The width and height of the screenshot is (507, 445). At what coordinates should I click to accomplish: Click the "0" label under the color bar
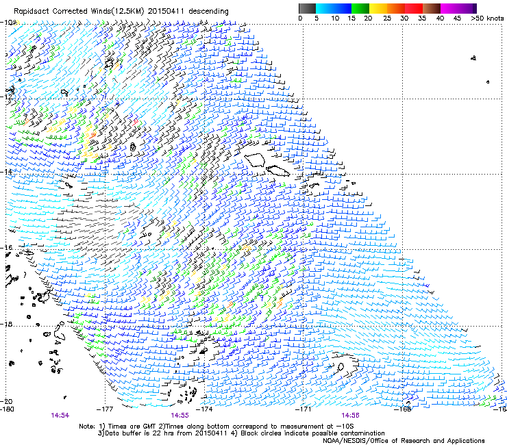(x=300, y=18)
